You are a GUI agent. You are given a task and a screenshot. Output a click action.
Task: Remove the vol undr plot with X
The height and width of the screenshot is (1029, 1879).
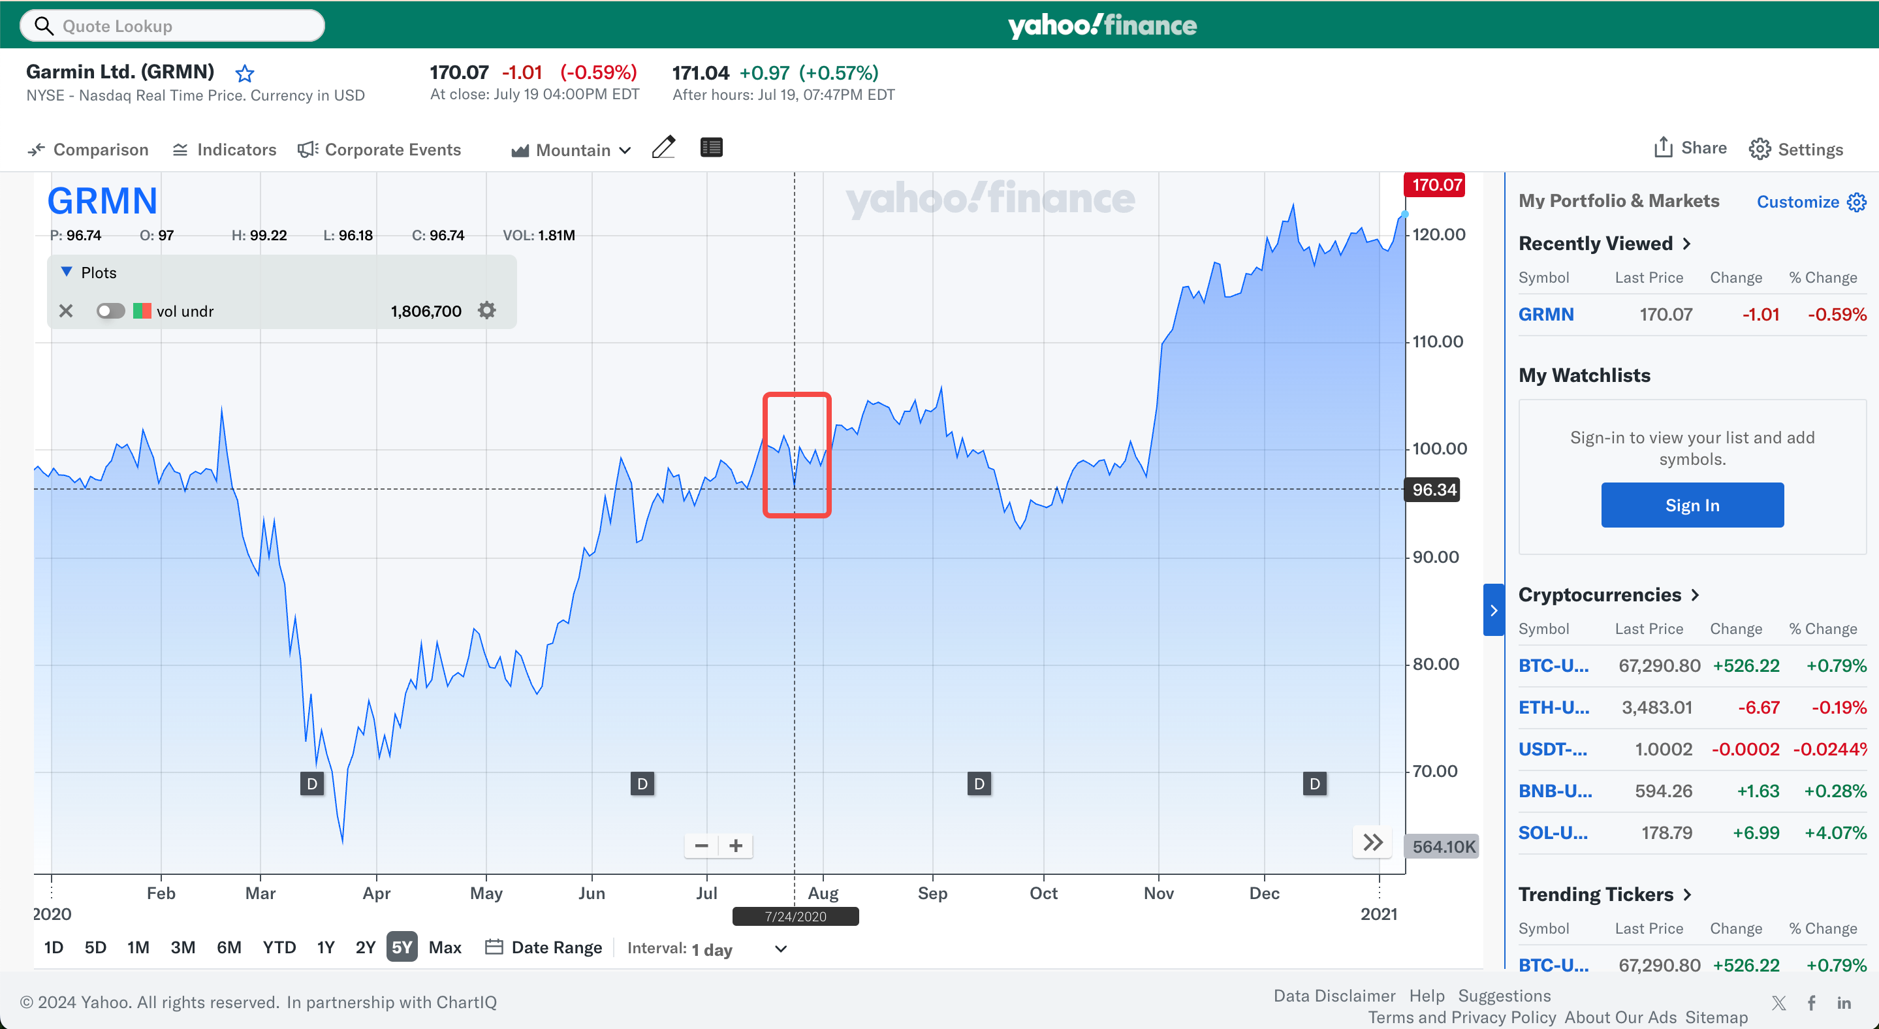coord(66,311)
